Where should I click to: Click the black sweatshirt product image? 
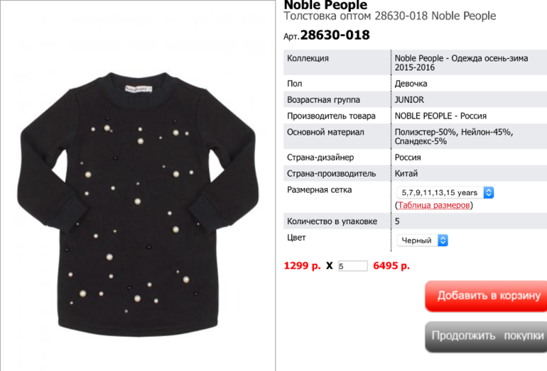(x=138, y=204)
